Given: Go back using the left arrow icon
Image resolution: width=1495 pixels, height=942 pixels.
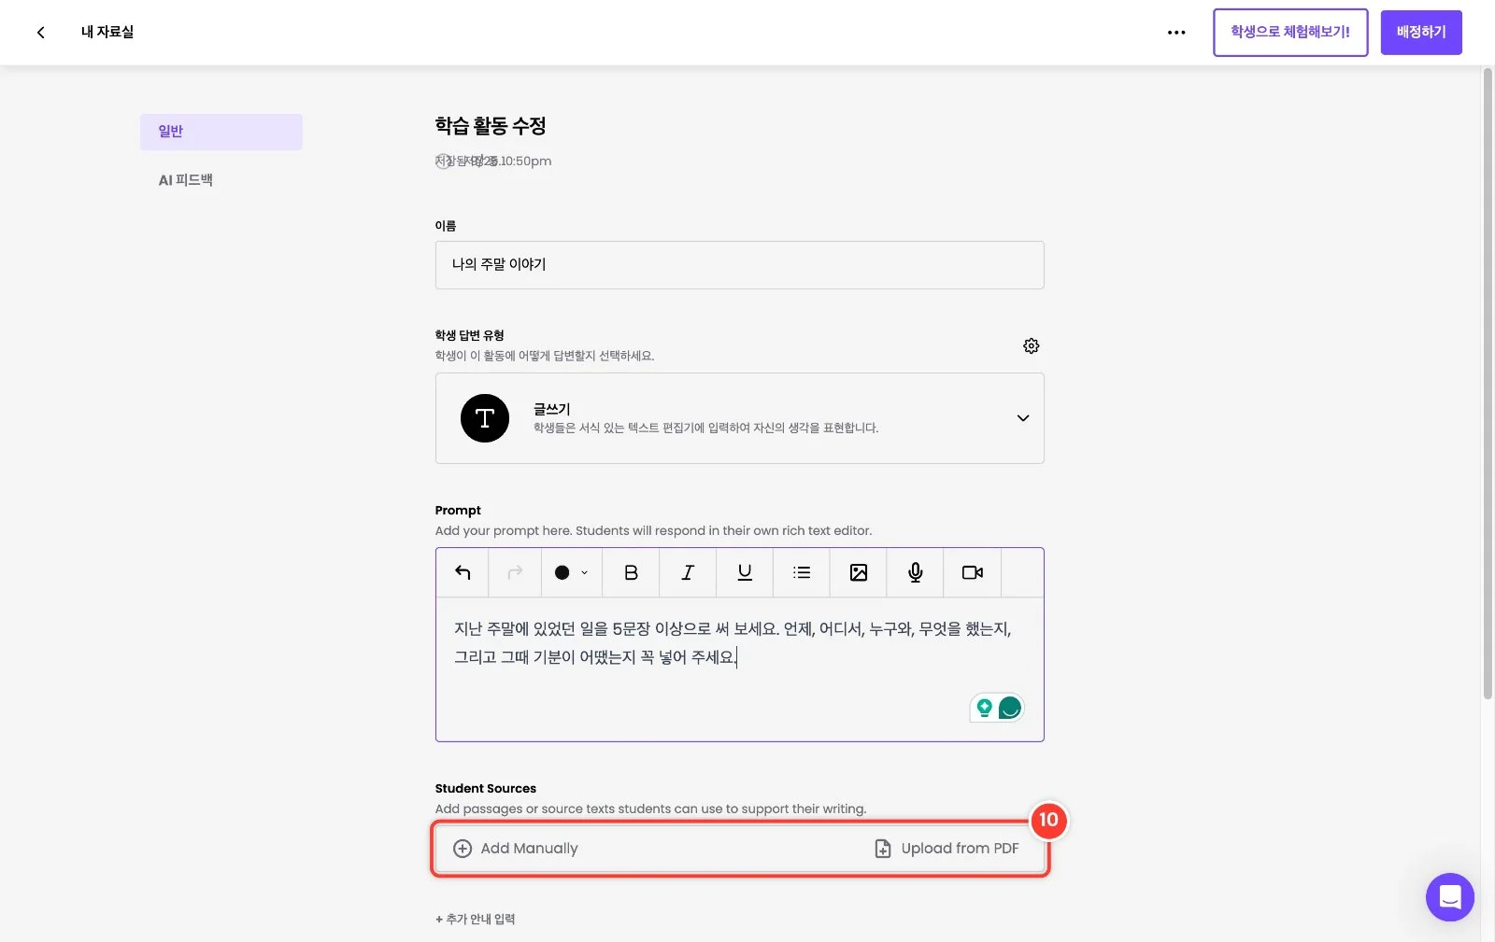Looking at the screenshot, I should [40, 33].
